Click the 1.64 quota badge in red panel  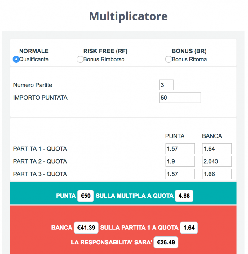coord(189,228)
